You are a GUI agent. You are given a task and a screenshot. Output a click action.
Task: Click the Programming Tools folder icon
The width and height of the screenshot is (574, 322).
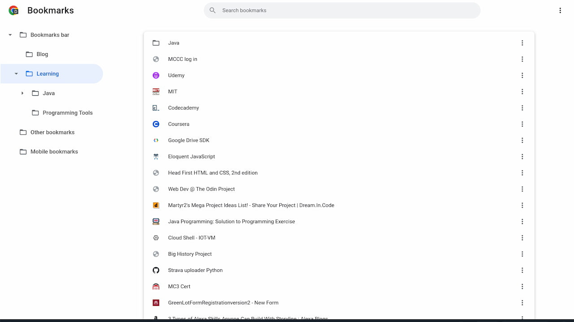[x=35, y=113]
